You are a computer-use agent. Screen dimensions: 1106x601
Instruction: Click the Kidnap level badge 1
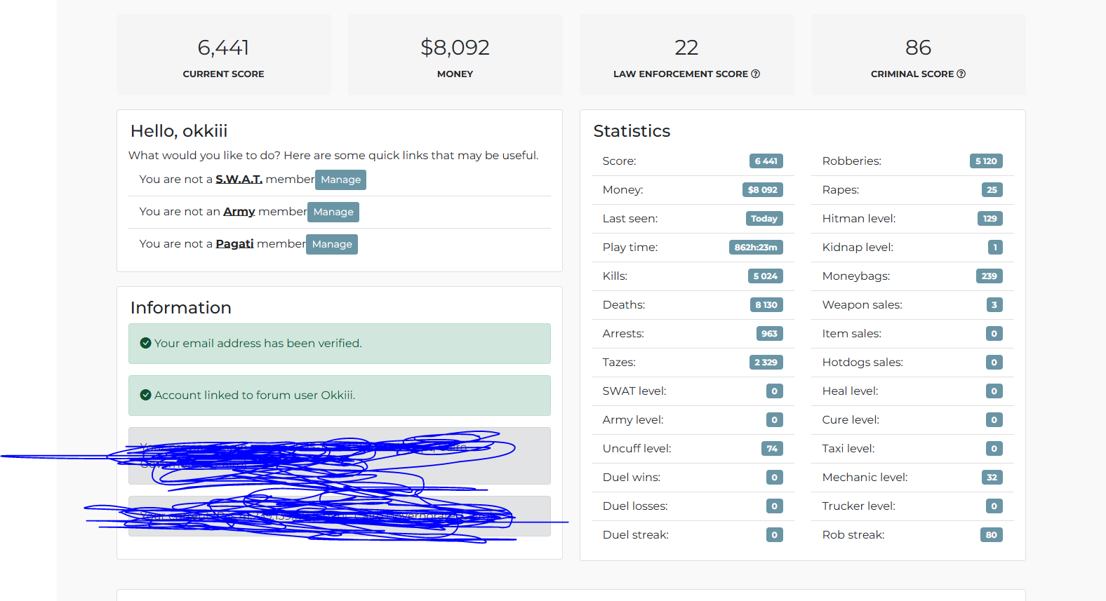pos(995,248)
